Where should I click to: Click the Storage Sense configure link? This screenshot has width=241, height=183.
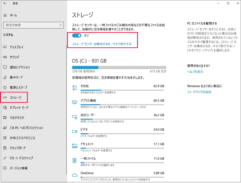[x=102, y=44]
